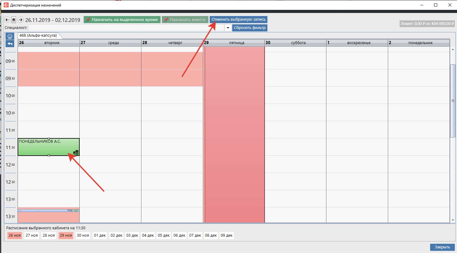This screenshot has width=457, height=253.
Task: Switch to the 468 (Альфа-капсула) tab
Action: [38, 35]
